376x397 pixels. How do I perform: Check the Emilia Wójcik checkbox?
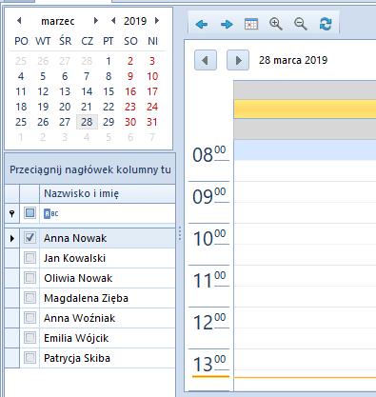[30, 338]
